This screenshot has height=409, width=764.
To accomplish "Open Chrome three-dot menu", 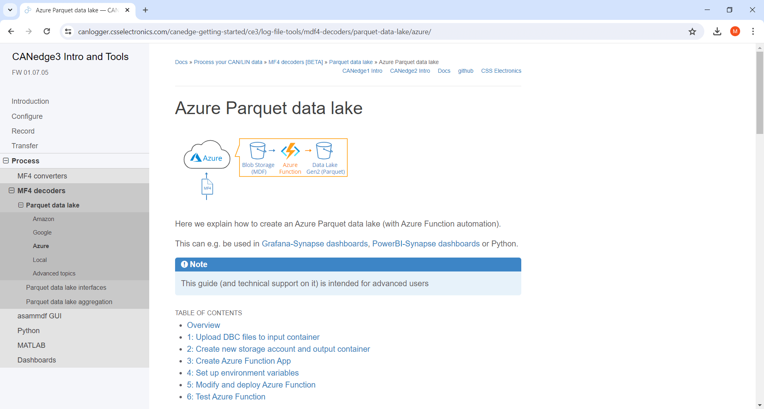I will (x=753, y=31).
